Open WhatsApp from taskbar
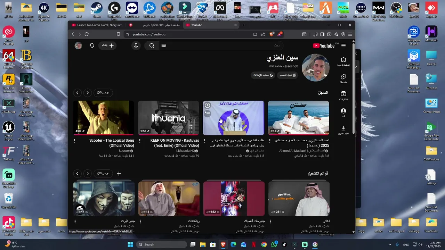The height and width of the screenshot is (250, 445). (x=274, y=244)
